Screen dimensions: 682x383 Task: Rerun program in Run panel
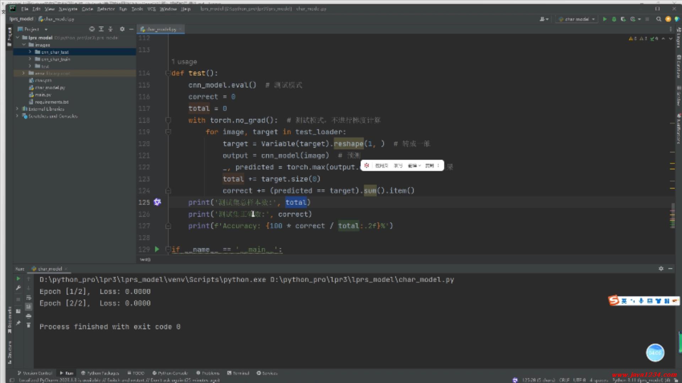pos(18,279)
